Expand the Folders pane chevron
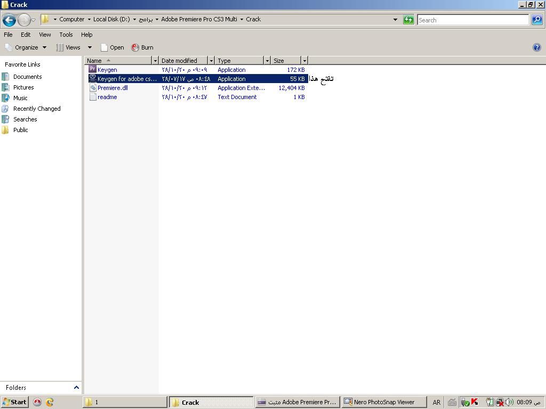The image size is (546, 409). click(76, 388)
